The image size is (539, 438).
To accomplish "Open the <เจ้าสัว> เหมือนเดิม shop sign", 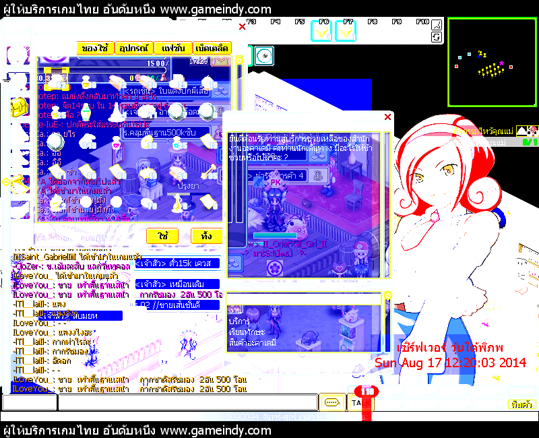I will point(177,284).
